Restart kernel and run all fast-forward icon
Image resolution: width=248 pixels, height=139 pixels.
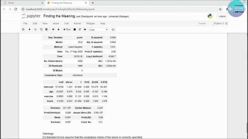pyautogui.click(x=85, y=29)
